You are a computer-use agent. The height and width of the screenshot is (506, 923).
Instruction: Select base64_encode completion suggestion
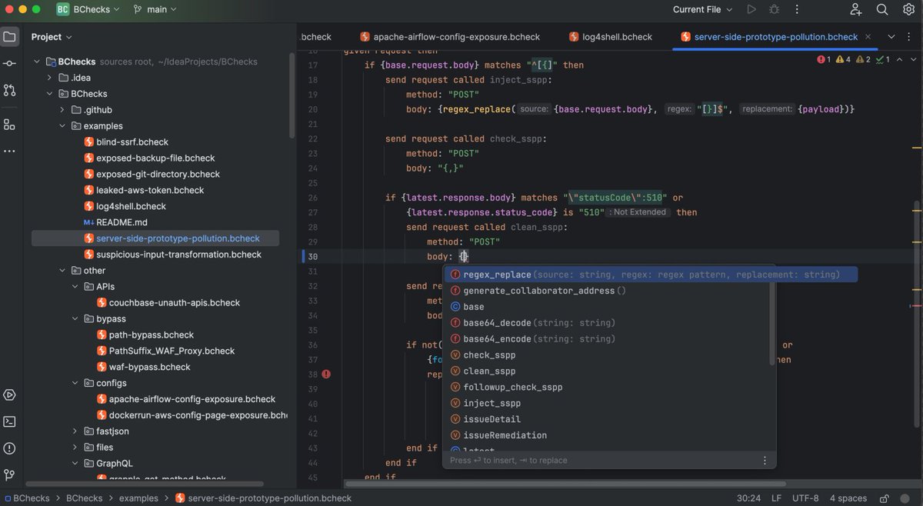(x=608, y=339)
